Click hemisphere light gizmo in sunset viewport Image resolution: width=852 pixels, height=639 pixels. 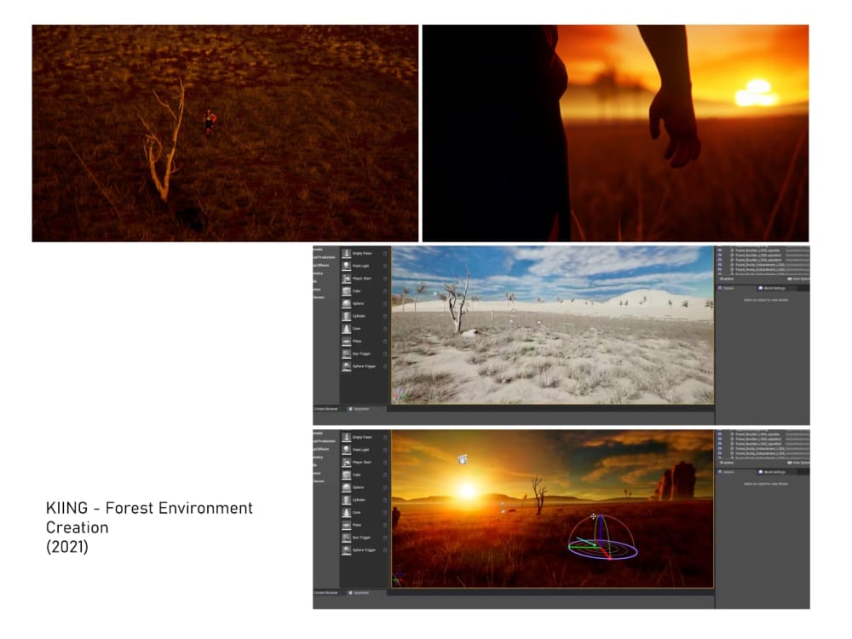(602, 538)
